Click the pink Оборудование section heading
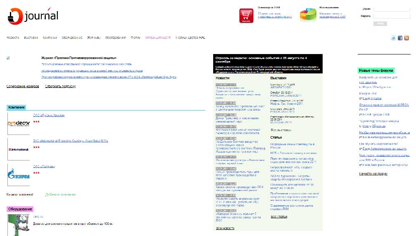This screenshot has width=416, height=236. pyautogui.click(x=20, y=209)
